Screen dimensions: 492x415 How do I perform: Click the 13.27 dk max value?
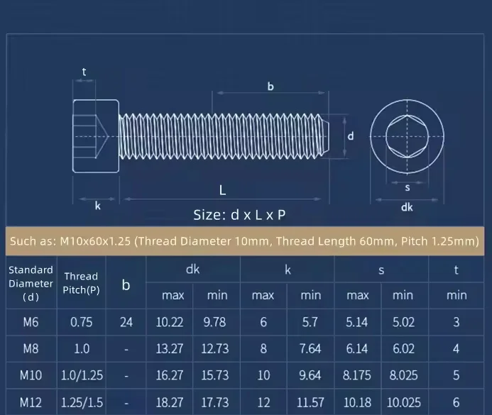click(x=170, y=348)
